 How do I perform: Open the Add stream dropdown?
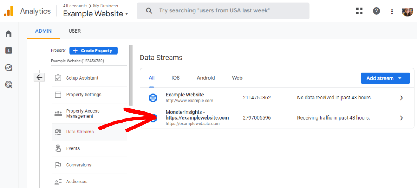(385, 78)
